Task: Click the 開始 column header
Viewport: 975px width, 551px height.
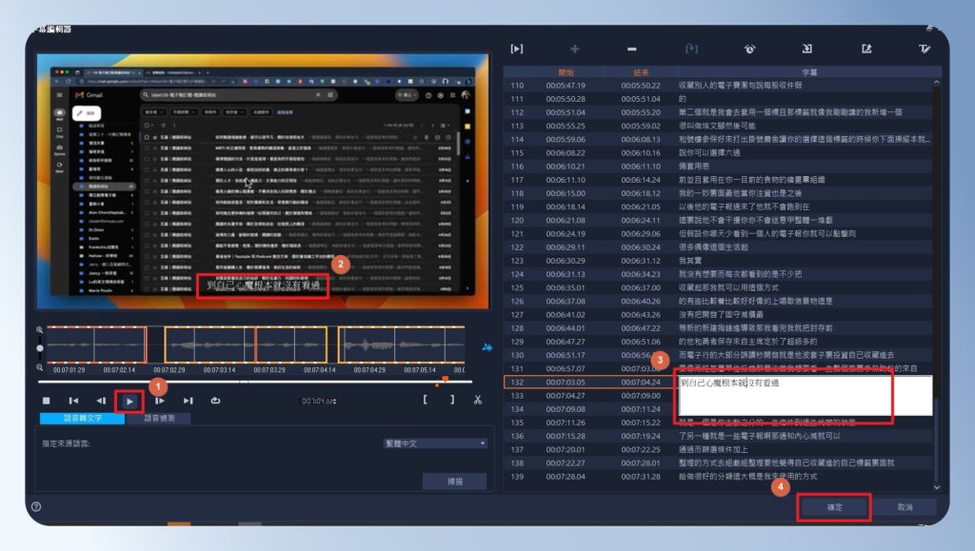Action: point(566,72)
